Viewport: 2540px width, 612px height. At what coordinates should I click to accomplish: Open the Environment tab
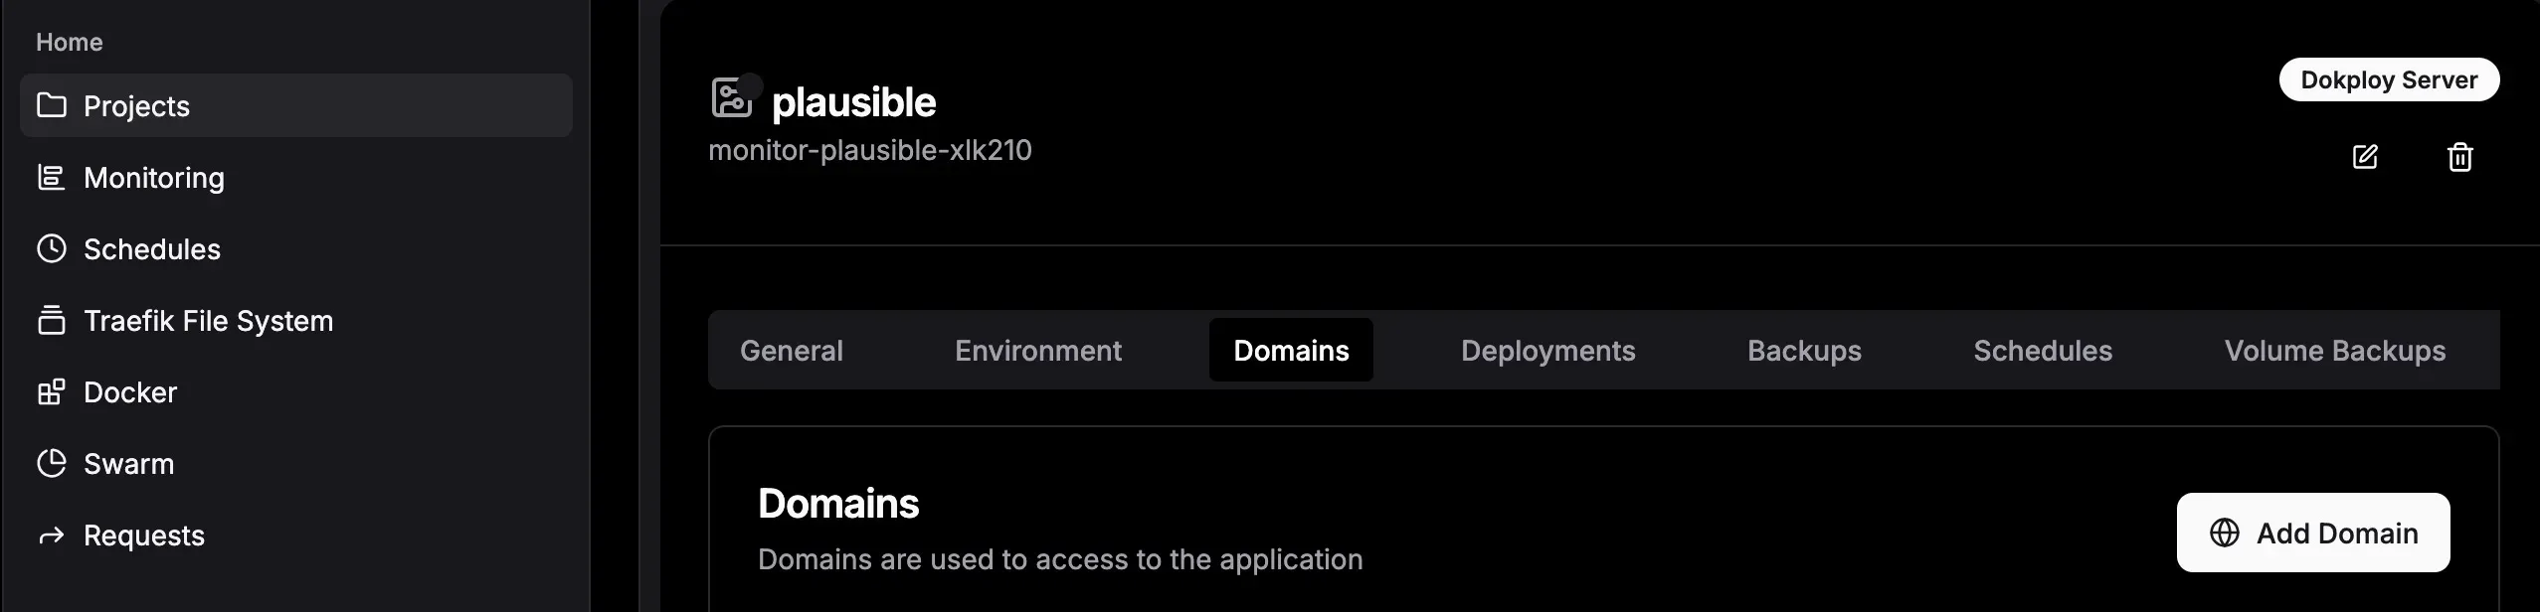click(x=1037, y=351)
